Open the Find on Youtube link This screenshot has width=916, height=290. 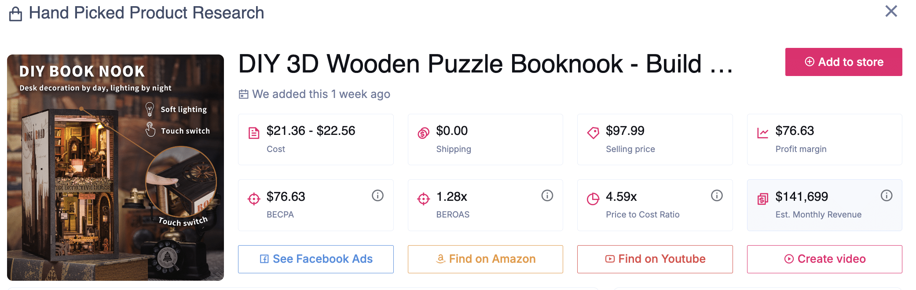(655, 259)
